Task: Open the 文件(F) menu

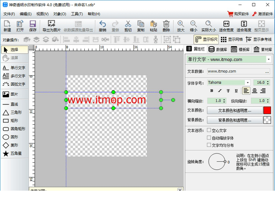Action: (x=9, y=14)
